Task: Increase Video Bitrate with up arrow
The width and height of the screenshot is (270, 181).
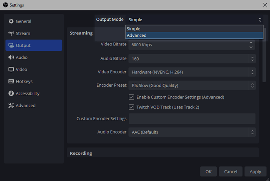Action: pos(251,42)
